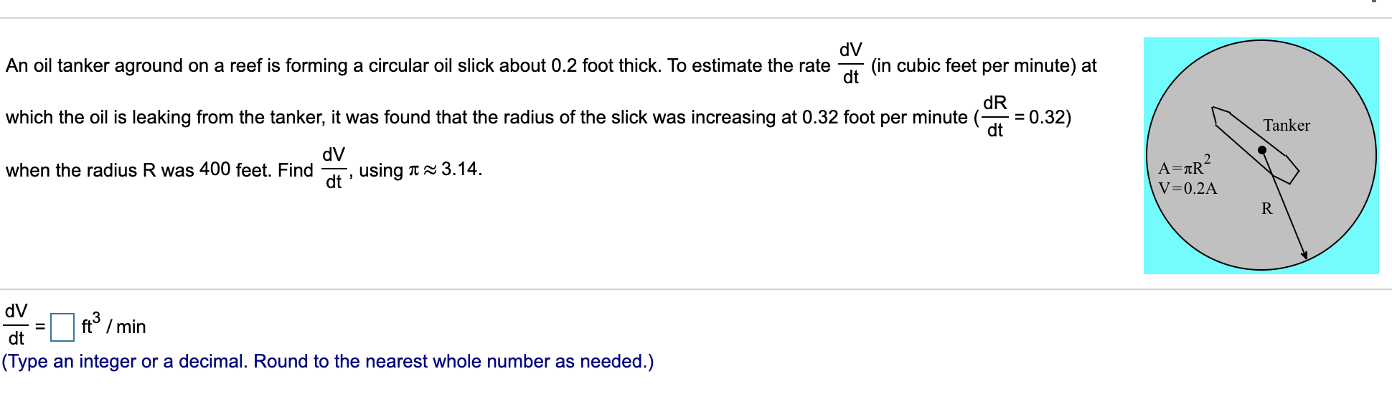Click the V=0.2A formula in the diagram
Screen dimensions: 1392x402
[1188, 189]
